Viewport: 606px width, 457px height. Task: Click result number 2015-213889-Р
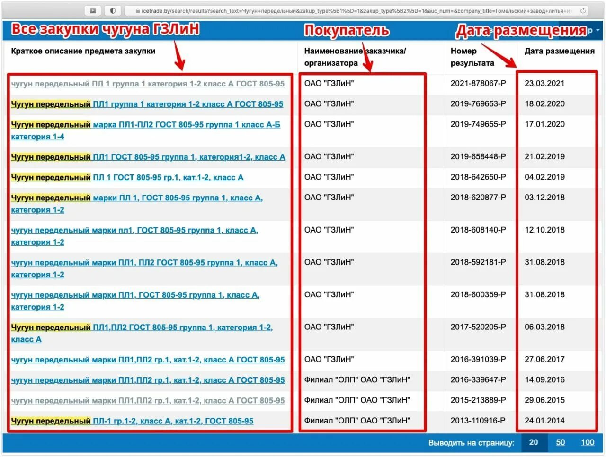pos(478,400)
